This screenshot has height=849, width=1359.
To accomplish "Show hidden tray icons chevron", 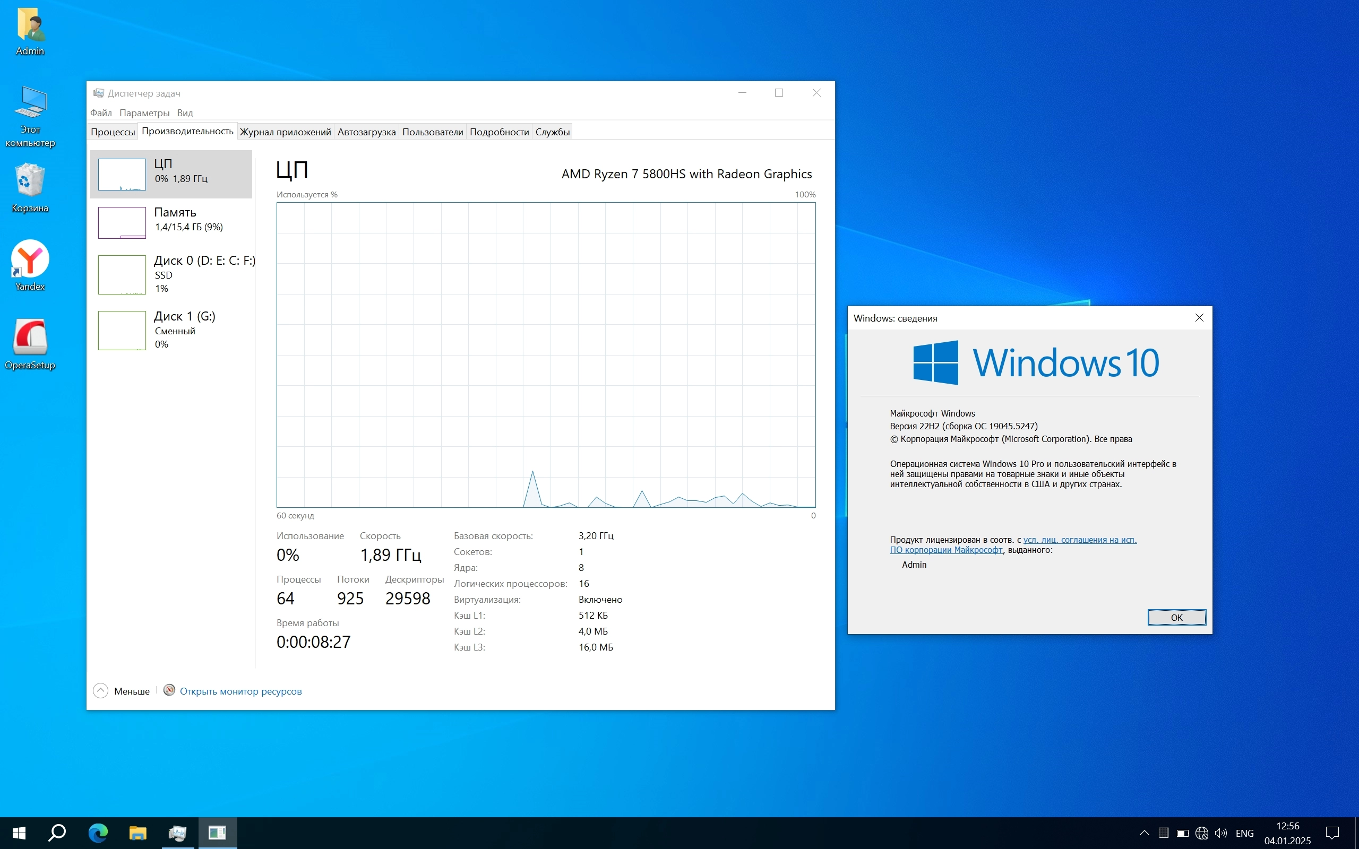I will coord(1144,833).
